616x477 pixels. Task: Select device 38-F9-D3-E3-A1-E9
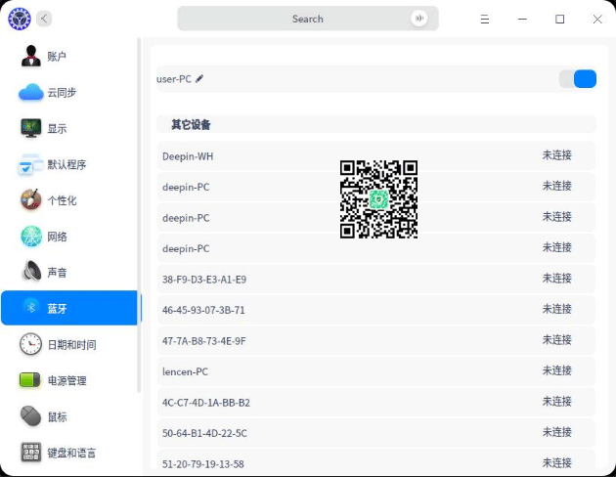[376, 280]
